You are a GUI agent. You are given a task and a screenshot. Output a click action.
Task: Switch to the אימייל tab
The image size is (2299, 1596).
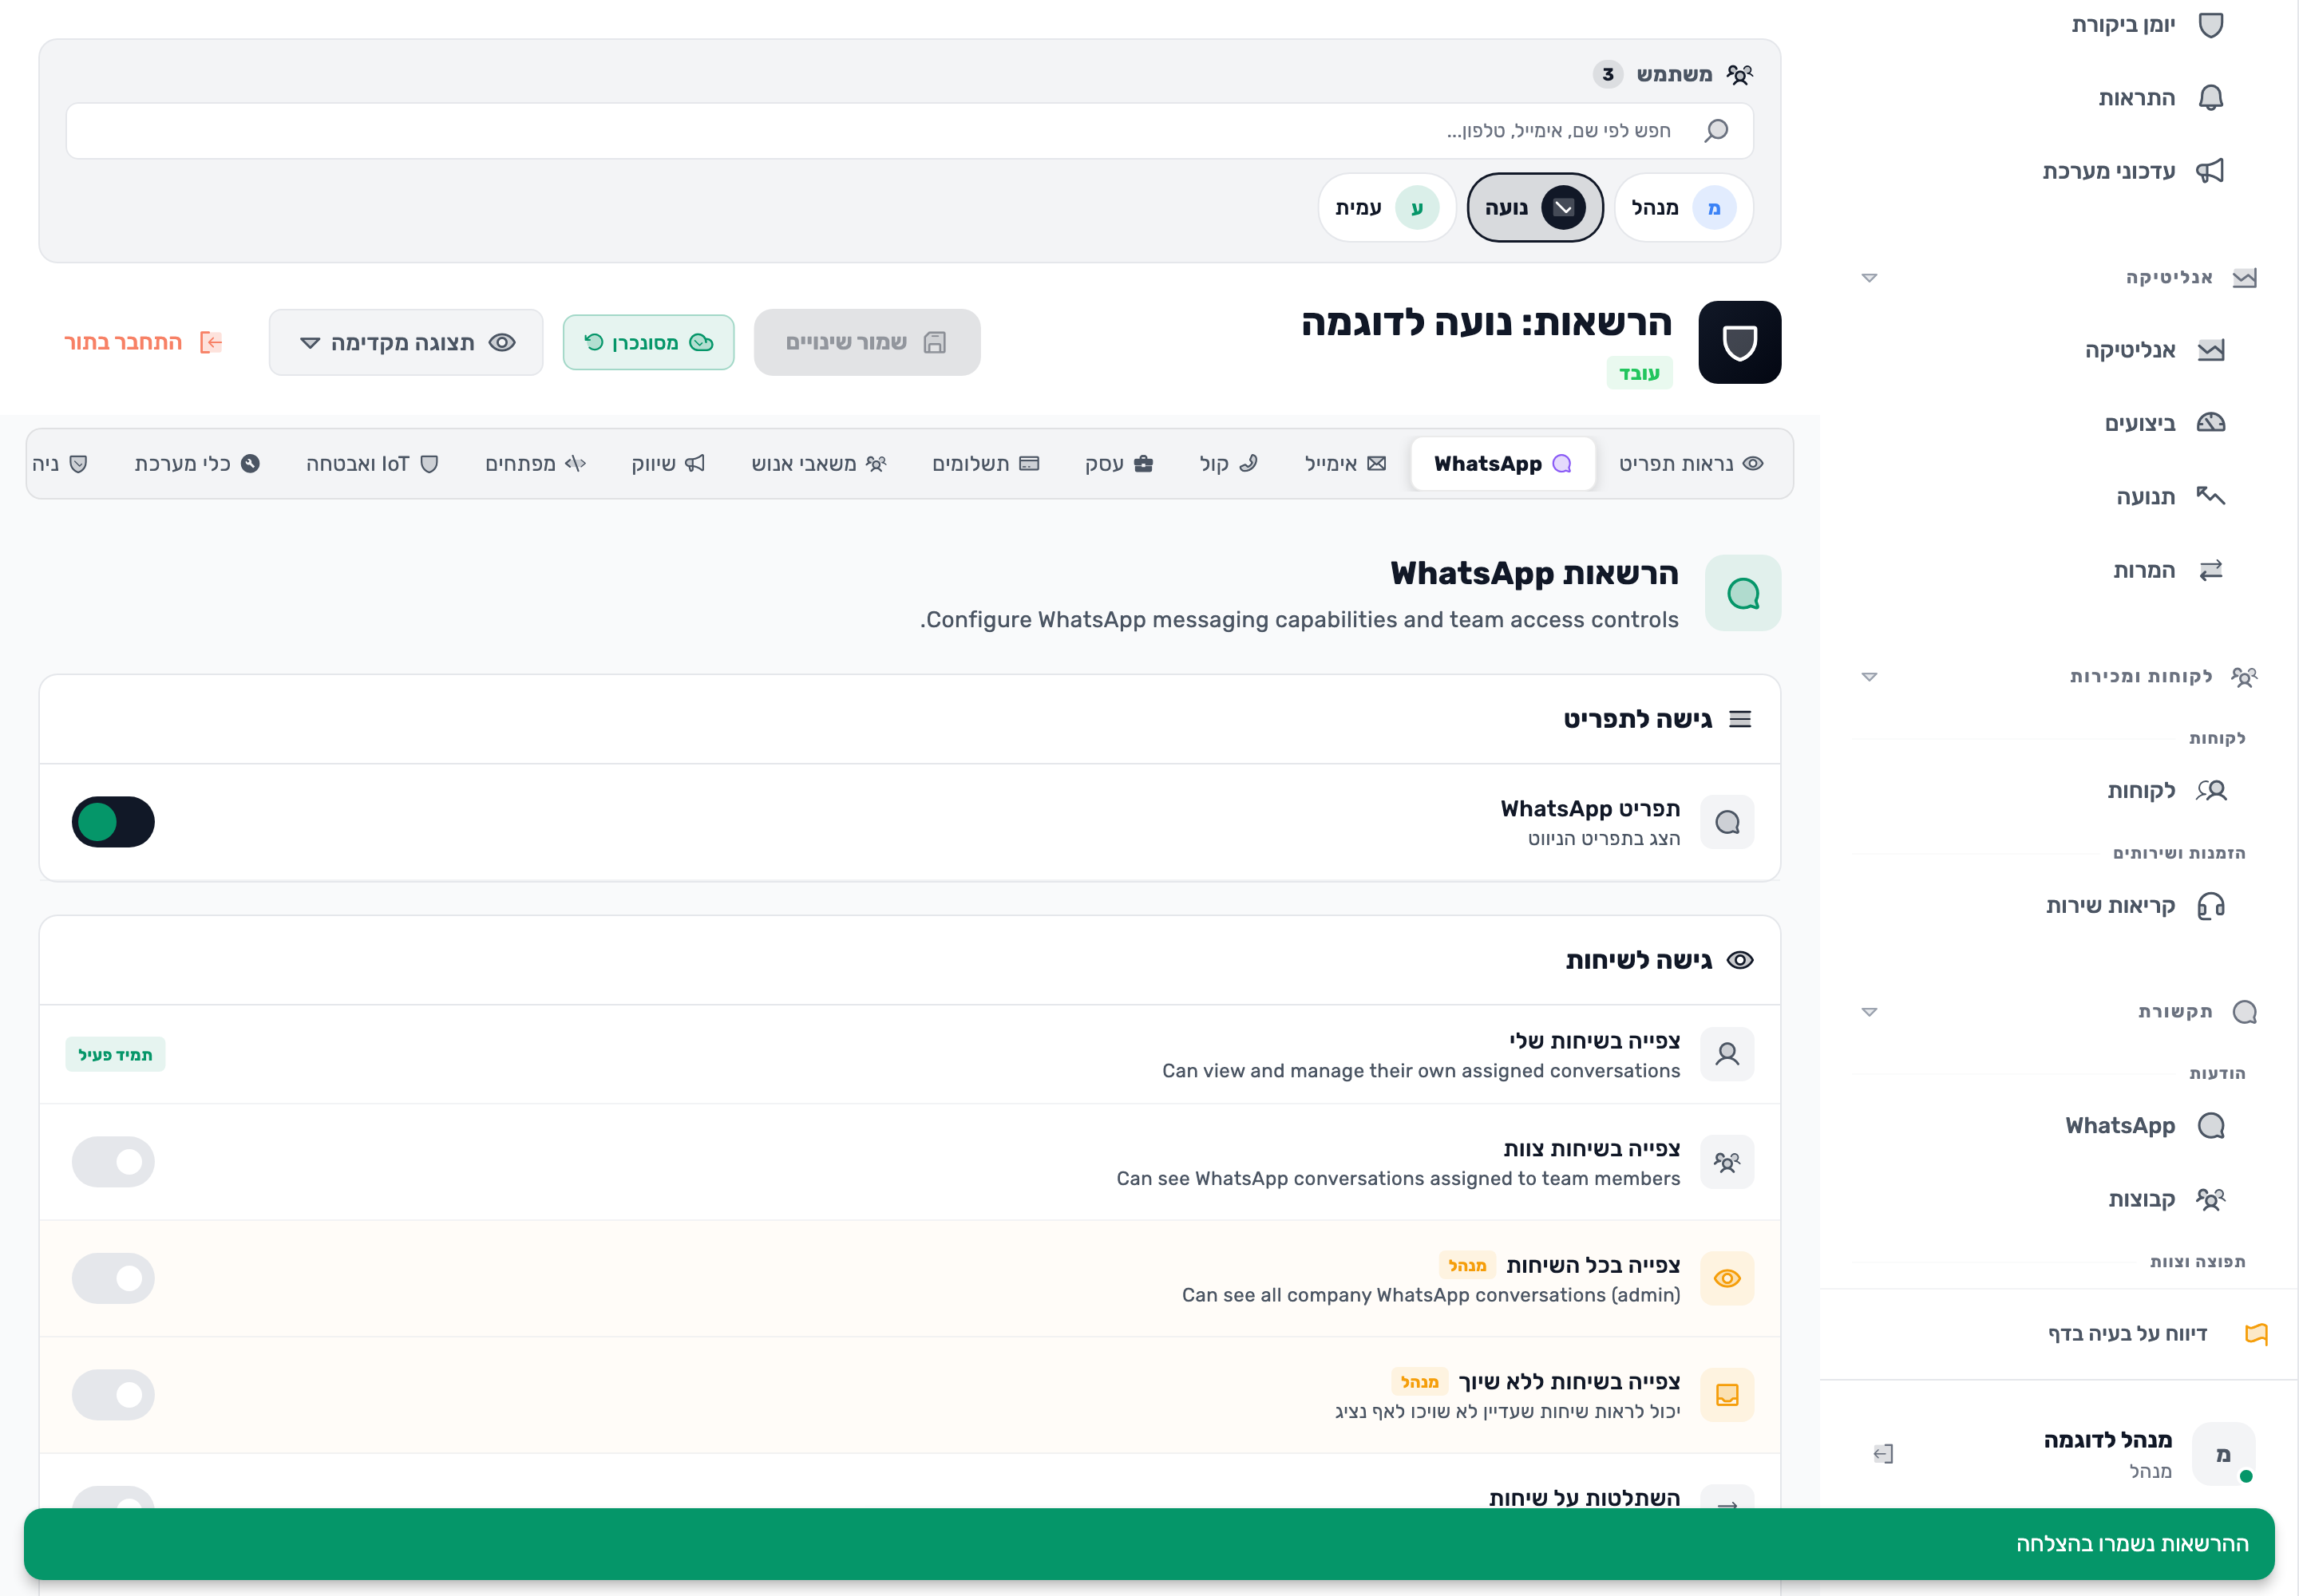click(x=1344, y=464)
